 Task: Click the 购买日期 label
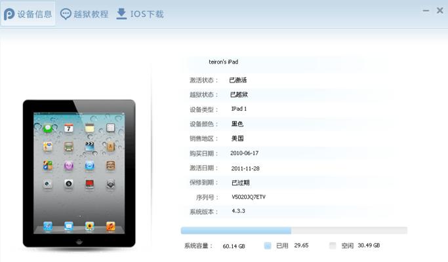tap(204, 153)
